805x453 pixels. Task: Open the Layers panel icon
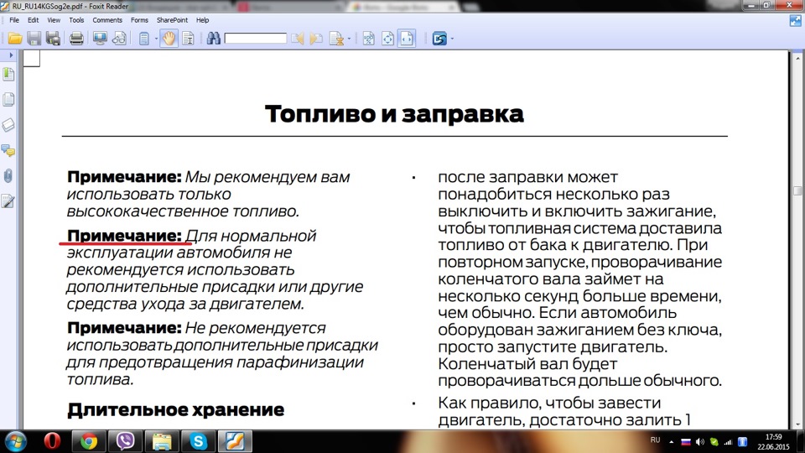click(8, 125)
